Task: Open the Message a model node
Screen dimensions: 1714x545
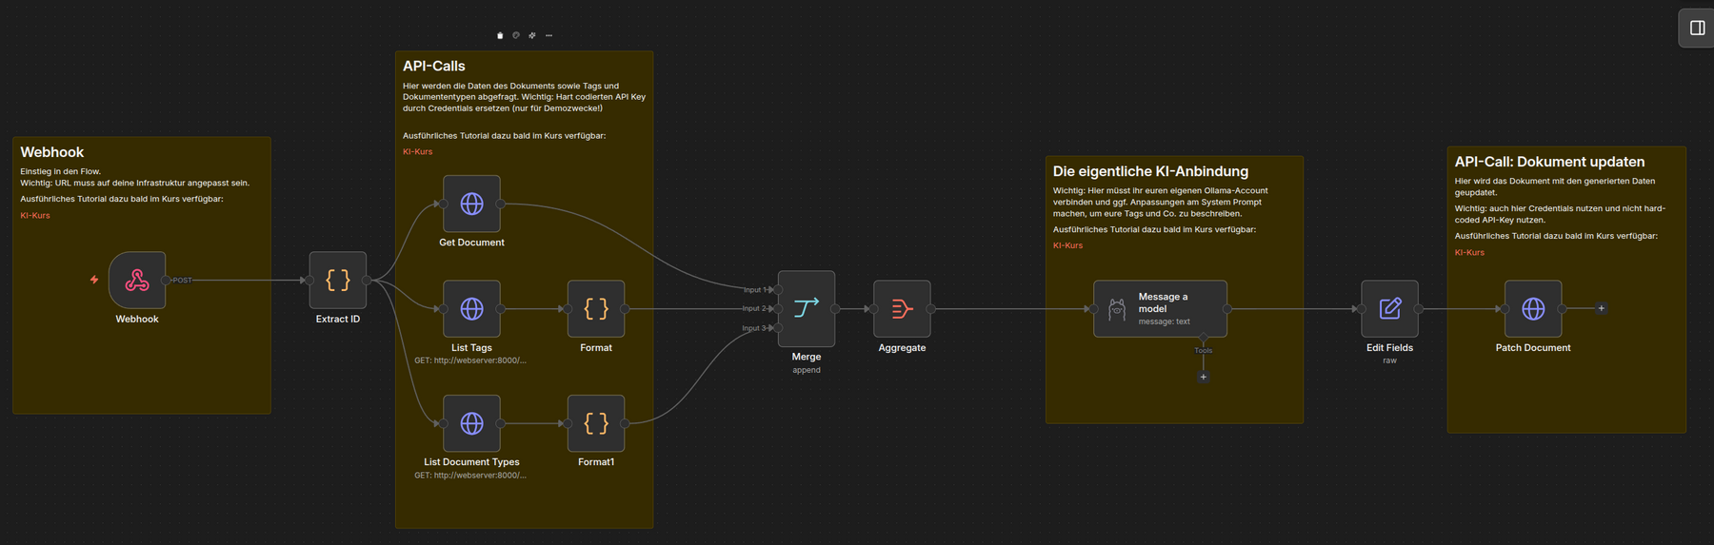Action: (1160, 308)
